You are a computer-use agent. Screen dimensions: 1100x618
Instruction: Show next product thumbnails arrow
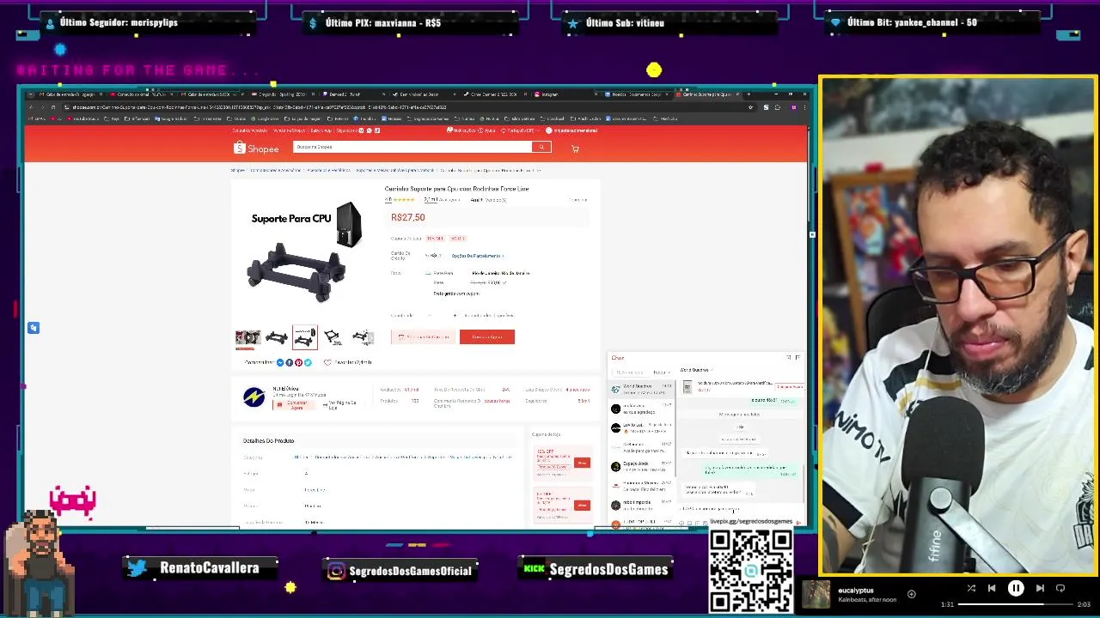[x=371, y=337]
